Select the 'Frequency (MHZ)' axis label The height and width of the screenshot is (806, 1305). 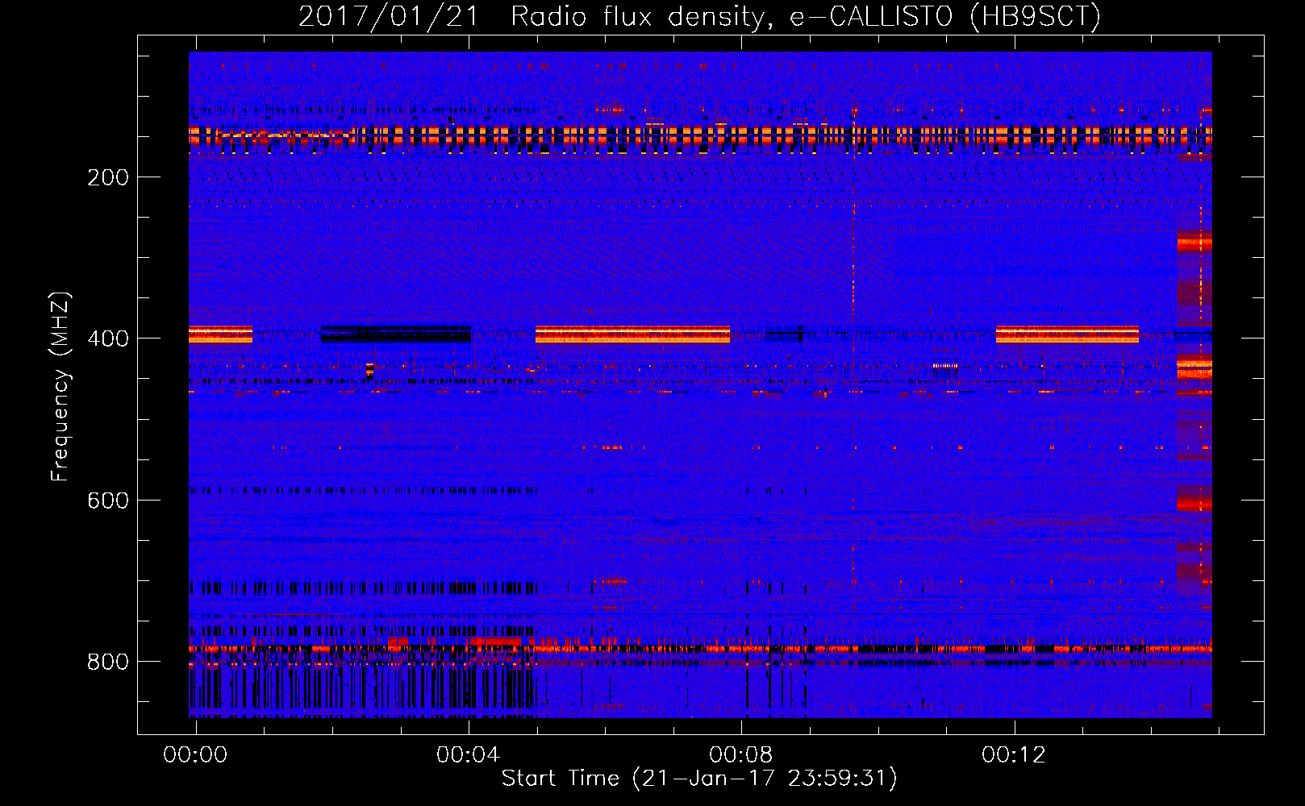click(60, 386)
